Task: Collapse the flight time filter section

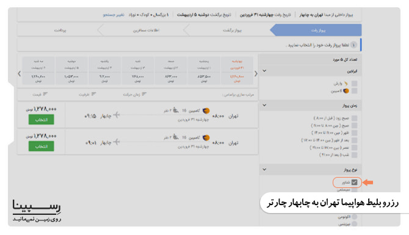Action: [x=264, y=105]
